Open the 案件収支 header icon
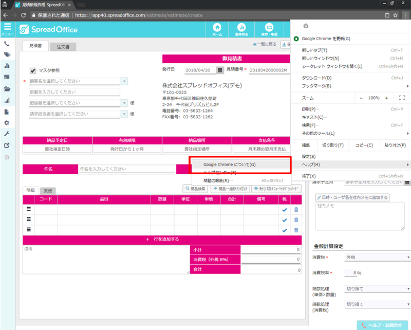 (x=241, y=29)
